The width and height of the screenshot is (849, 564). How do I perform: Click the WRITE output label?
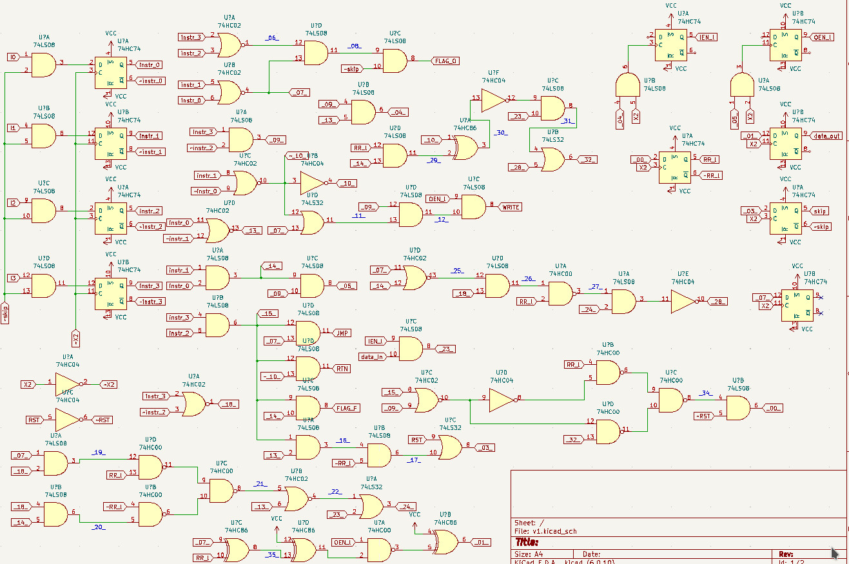click(x=511, y=207)
